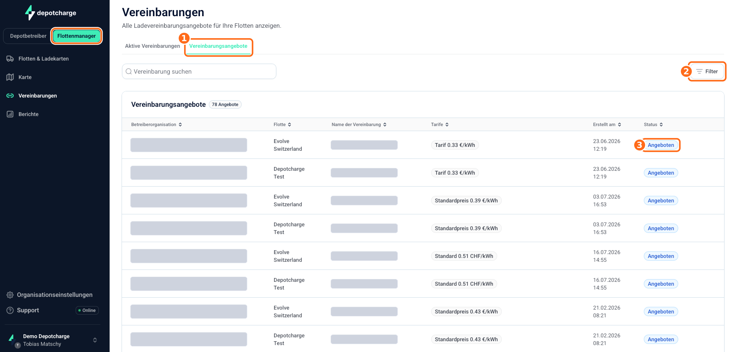Viewport: 733px width, 352px height.
Task: Click the Online status badge
Action: pyautogui.click(x=87, y=310)
